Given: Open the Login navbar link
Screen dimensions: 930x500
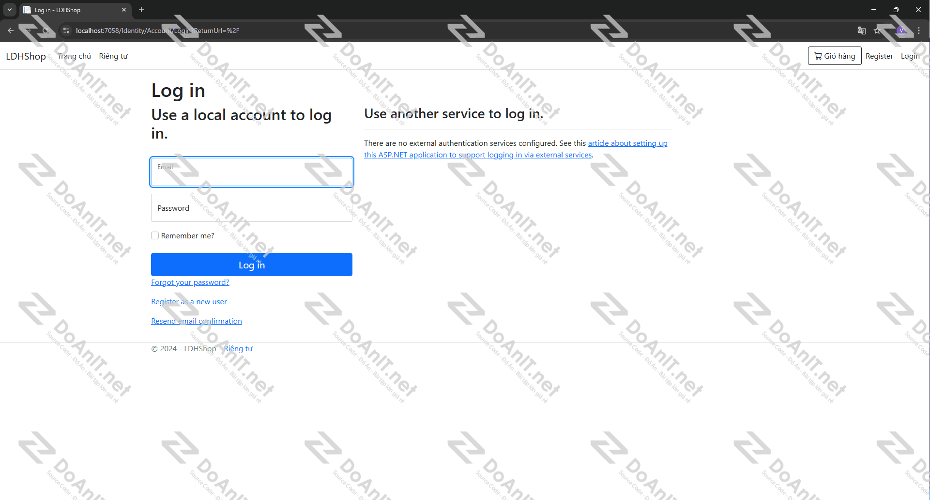Looking at the screenshot, I should 910,56.
